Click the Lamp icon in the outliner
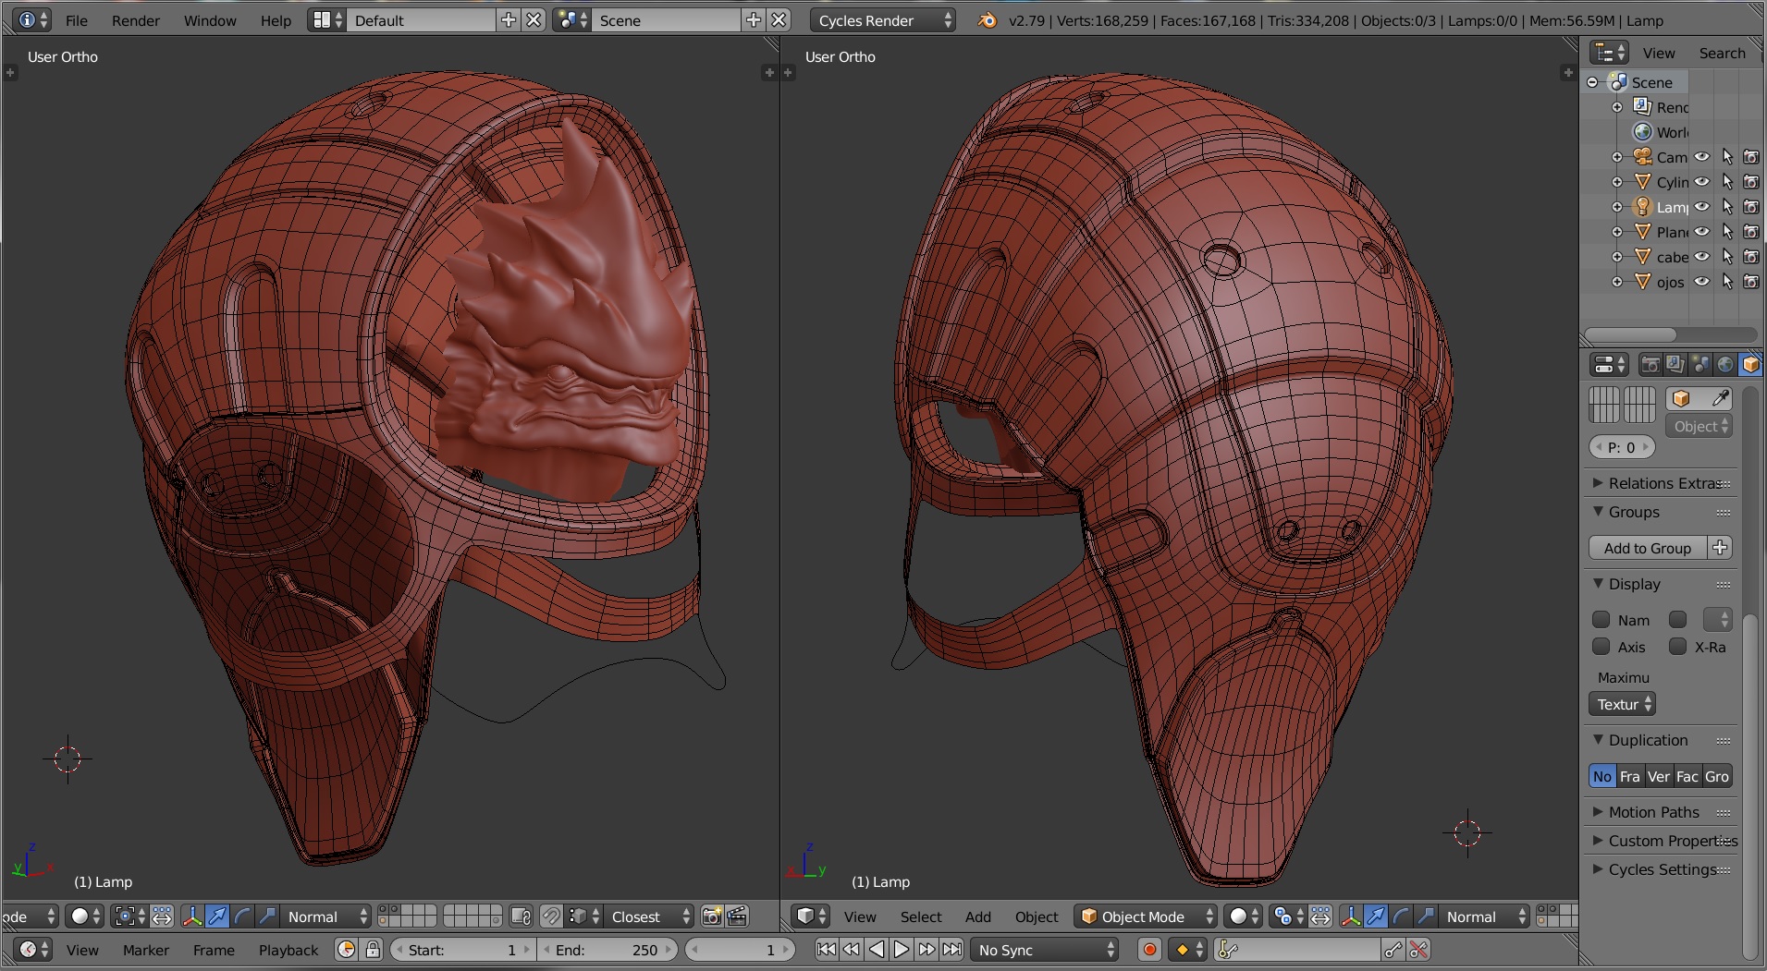1767x971 pixels. (1642, 207)
